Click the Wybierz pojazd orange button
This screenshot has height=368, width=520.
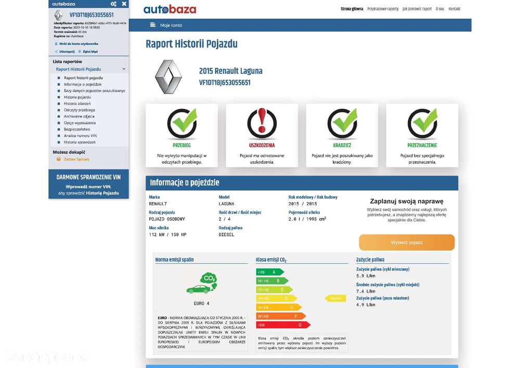(407, 242)
